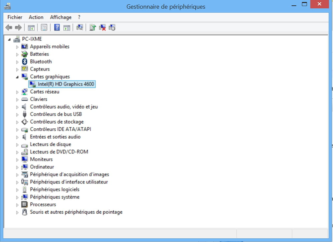The image size is (333, 242).
Task: Expand the Batteries node arrow
Action: coord(17,54)
